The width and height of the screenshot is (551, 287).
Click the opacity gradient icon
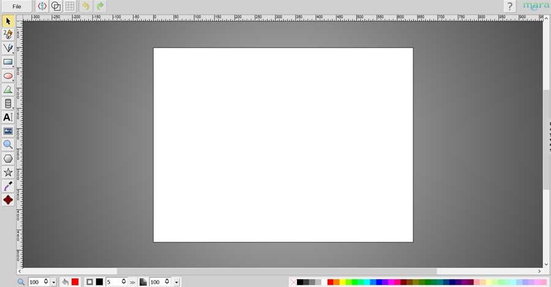tap(143, 282)
